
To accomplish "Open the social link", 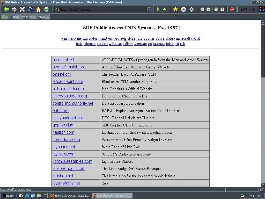I will pos(196,38).
